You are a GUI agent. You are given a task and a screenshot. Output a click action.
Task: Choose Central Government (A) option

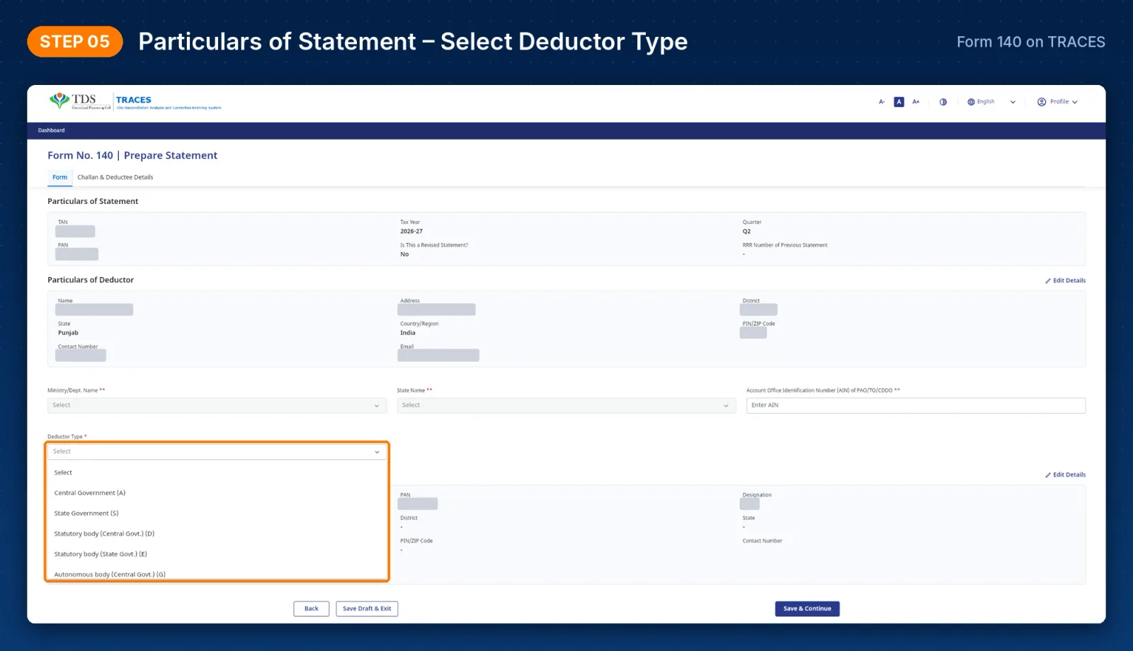point(217,493)
